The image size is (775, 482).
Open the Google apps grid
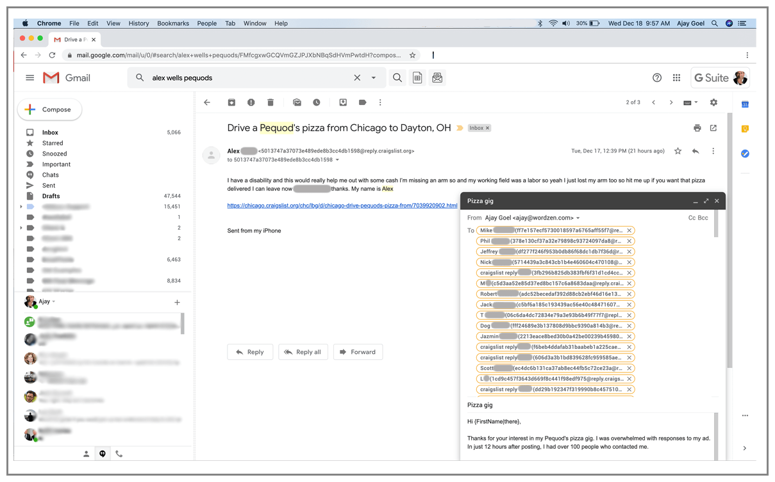tap(676, 77)
